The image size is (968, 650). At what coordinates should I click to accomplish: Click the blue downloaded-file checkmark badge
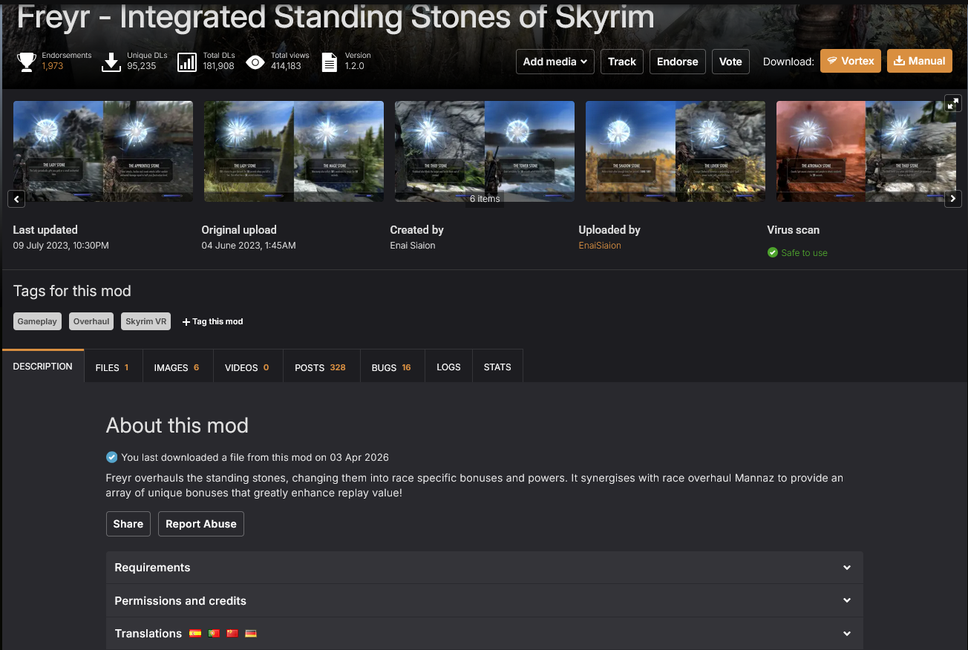pyautogui.click(x=111, y=457)
